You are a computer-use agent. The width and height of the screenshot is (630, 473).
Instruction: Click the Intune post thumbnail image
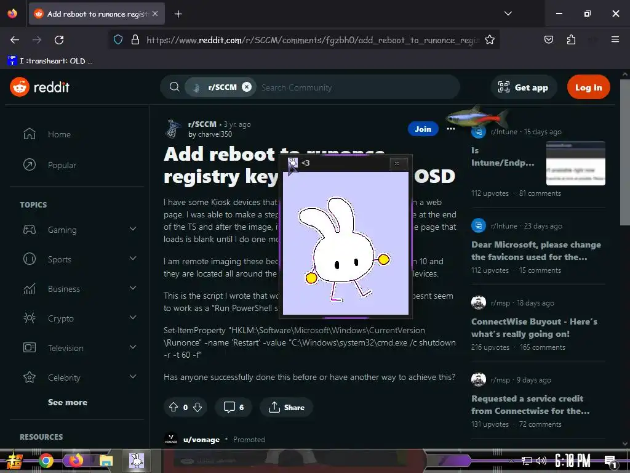[x=575, y=163]
